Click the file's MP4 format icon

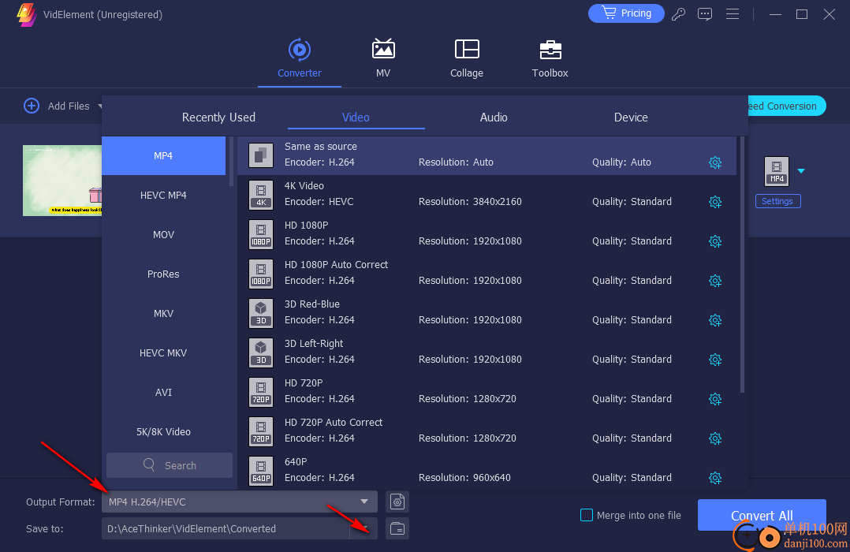[x=776, y=171]
